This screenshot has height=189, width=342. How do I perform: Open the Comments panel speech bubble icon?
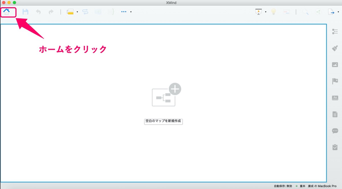[335, 131]
